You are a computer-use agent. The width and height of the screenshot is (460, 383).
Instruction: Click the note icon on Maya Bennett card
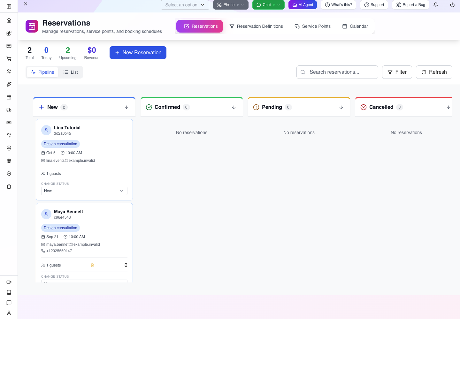click(93, 265)
